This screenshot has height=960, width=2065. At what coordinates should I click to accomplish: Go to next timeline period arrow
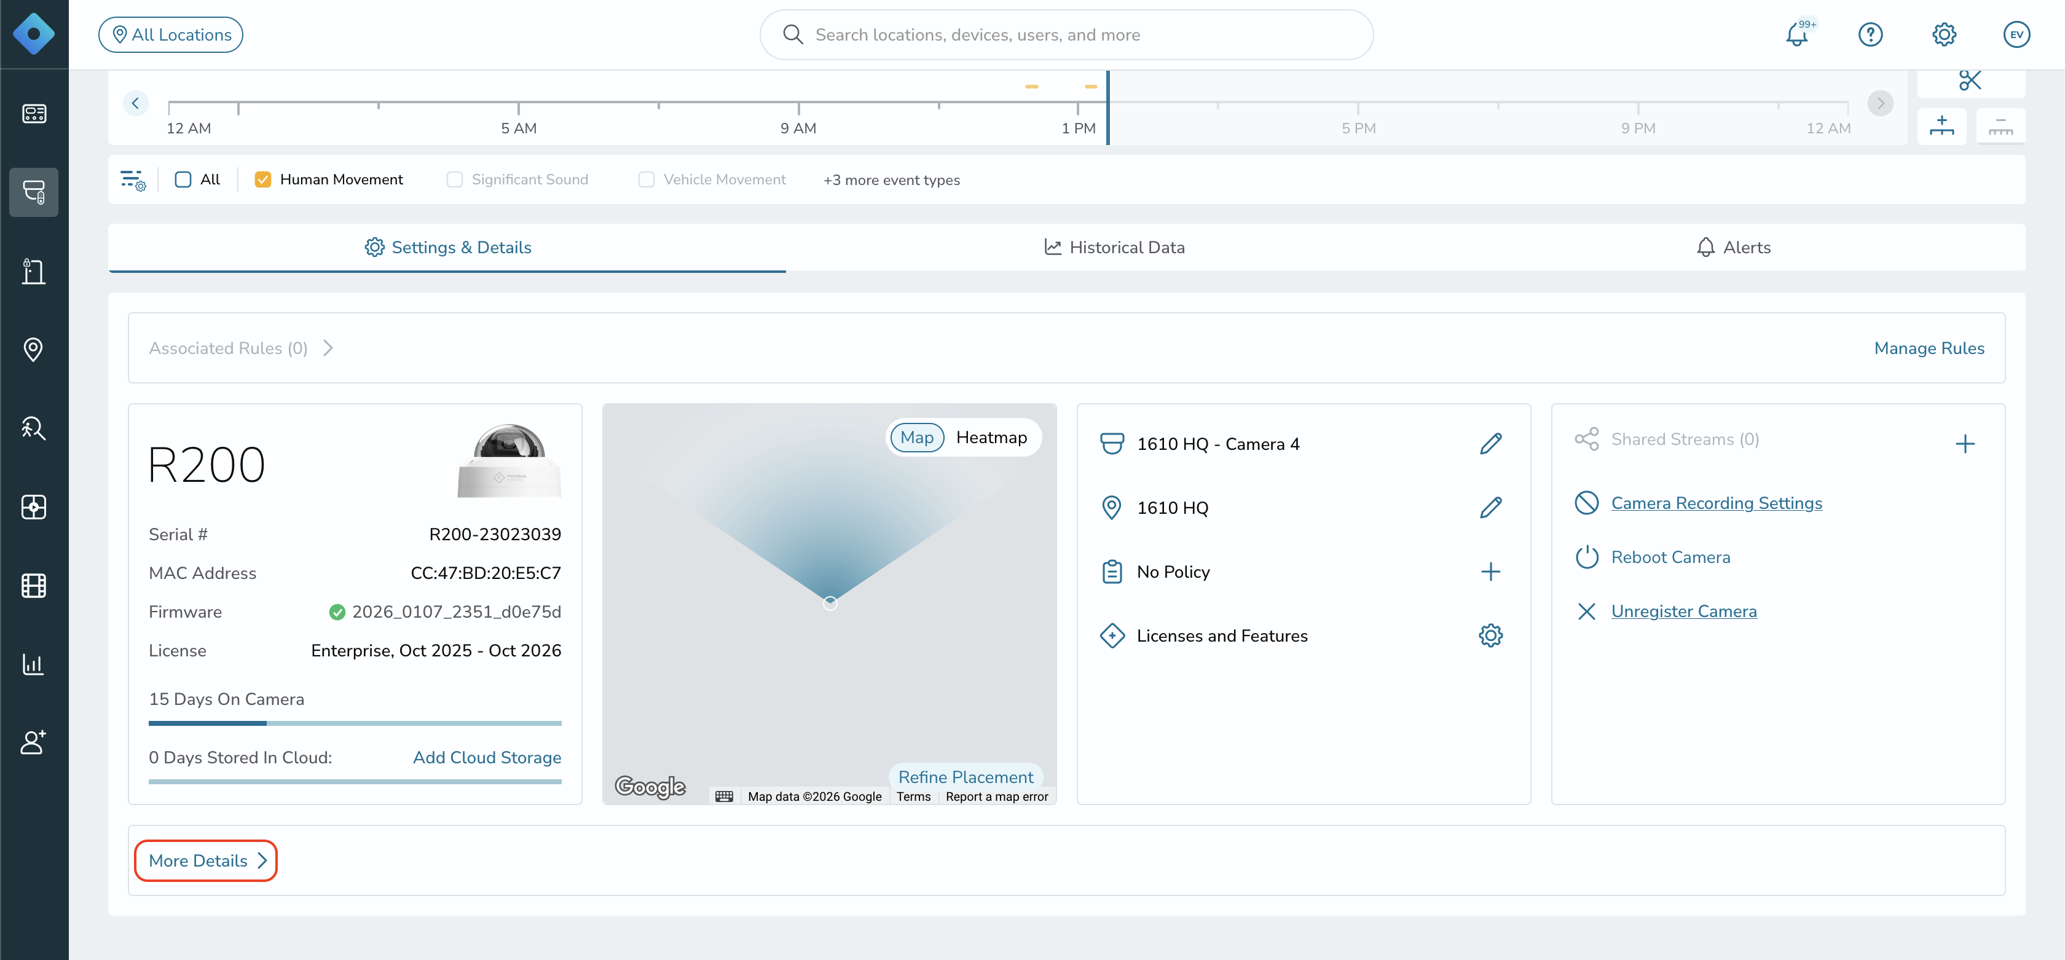pyautogui.click(x=1880, y=103)
